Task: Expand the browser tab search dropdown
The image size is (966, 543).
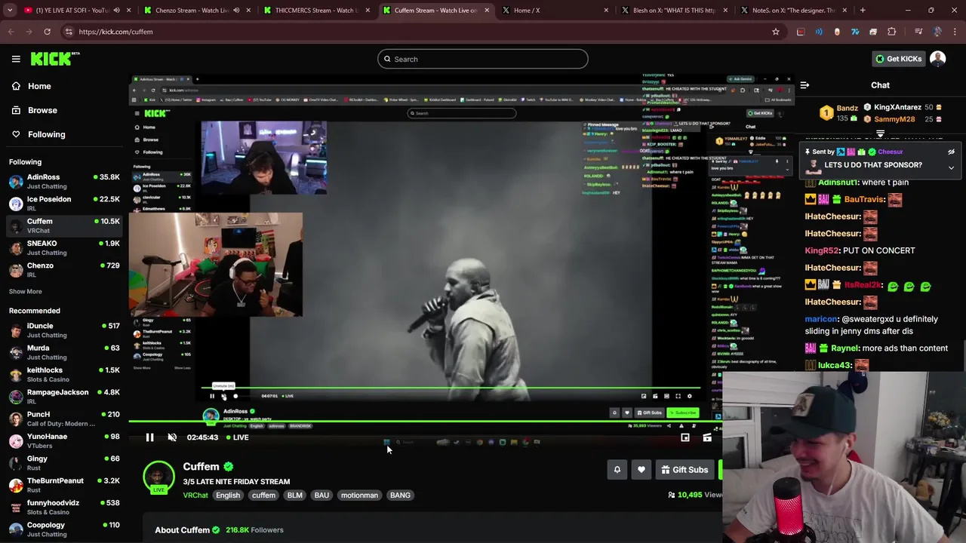Action: click(x=9, y=11)
